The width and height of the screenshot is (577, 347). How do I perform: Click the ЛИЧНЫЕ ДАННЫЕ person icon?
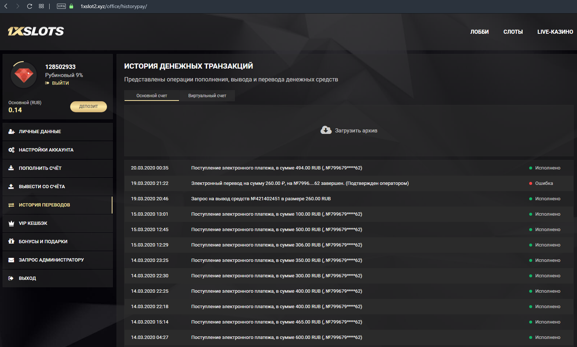click(x=11, y=131)
